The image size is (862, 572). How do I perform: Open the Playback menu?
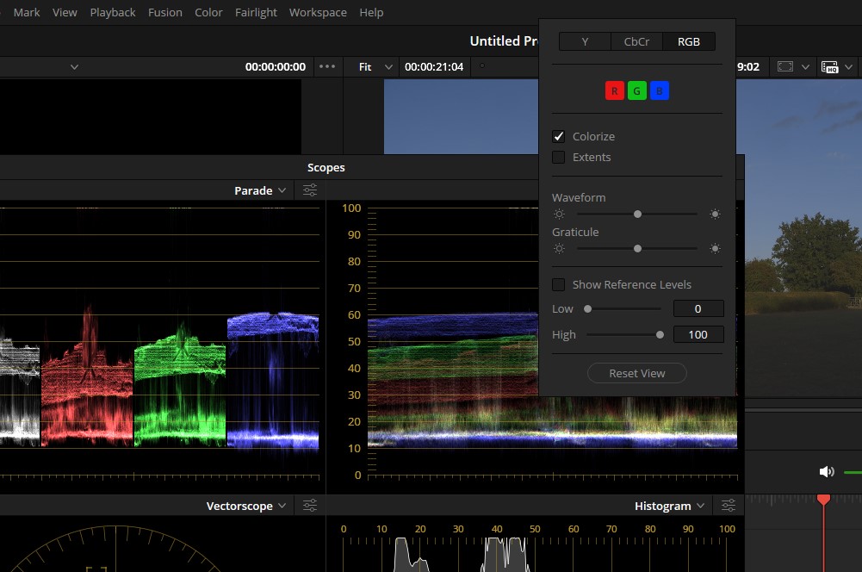coord(113,12)
